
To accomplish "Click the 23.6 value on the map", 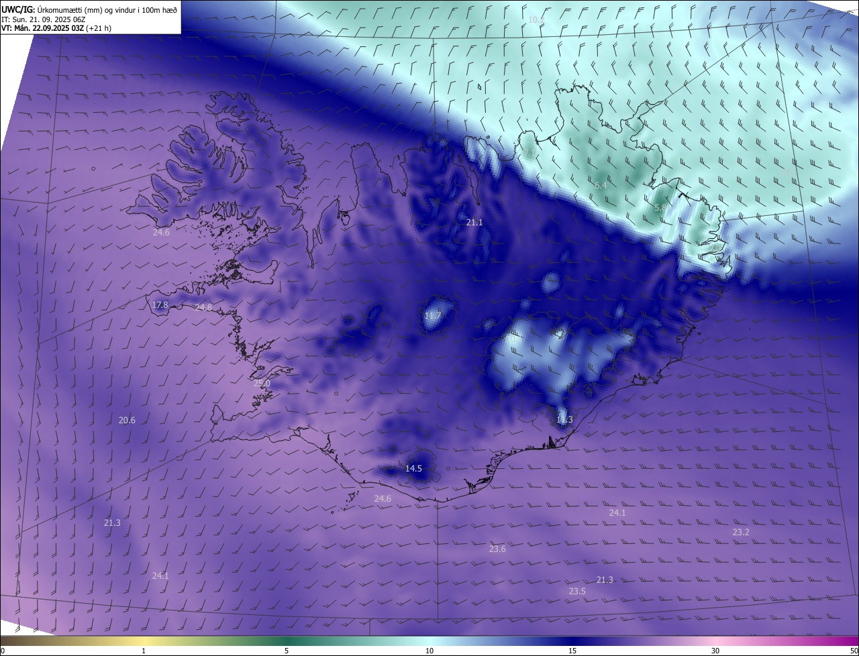I will coord(497,549).
